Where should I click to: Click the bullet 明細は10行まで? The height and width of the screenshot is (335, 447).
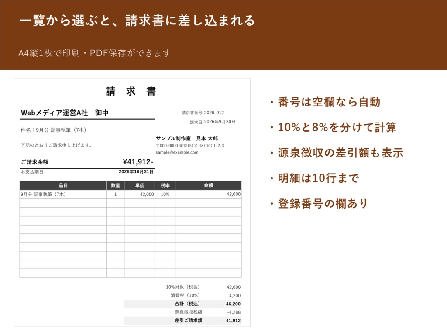[314, 178]
